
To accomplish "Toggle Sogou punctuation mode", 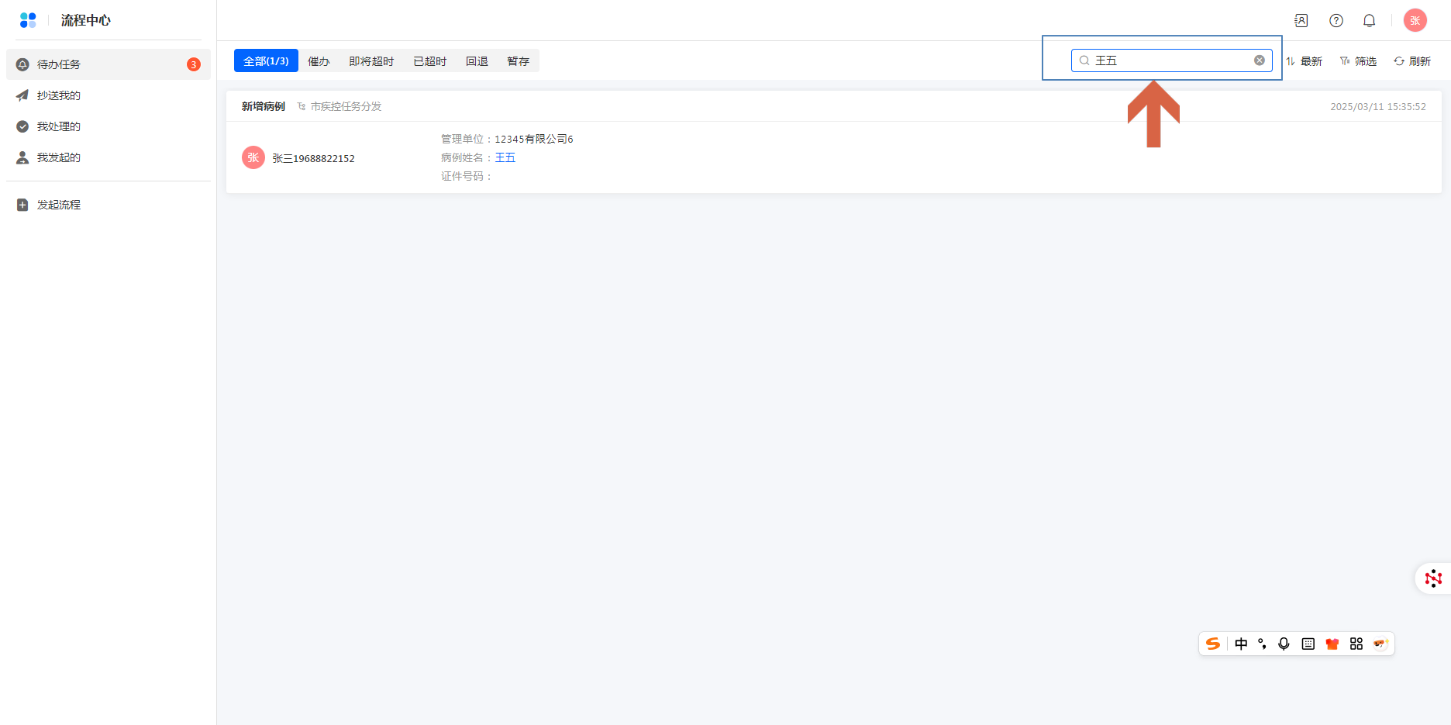I will coord(1262,644).
